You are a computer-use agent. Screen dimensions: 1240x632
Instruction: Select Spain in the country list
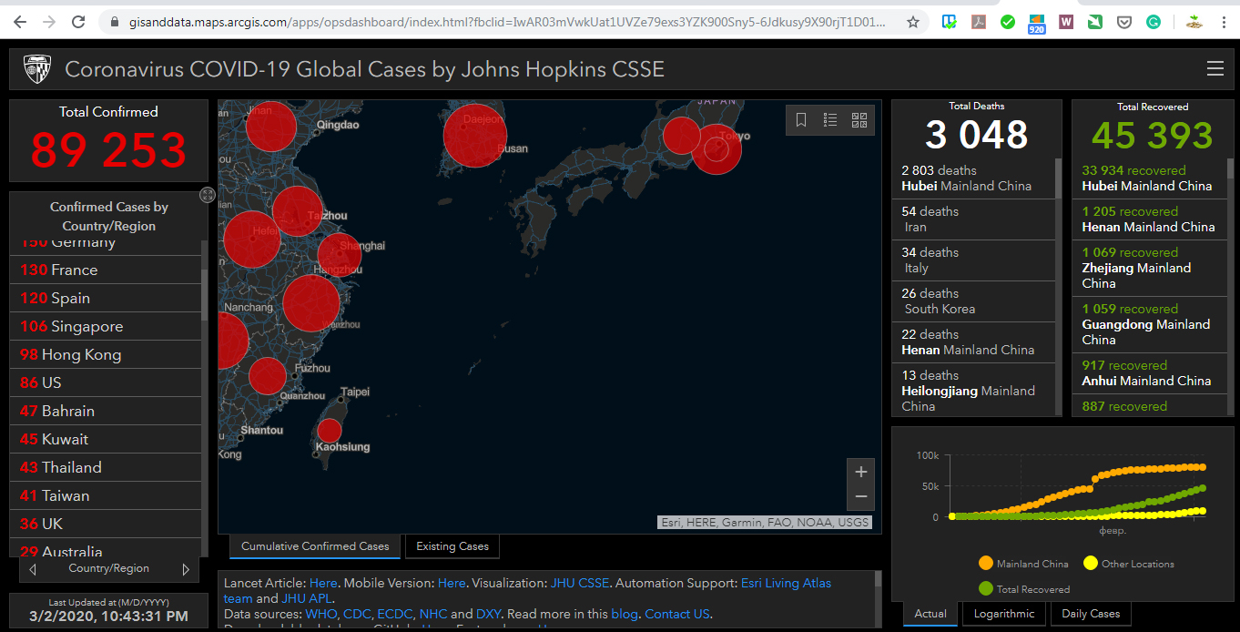coord(106,298)
